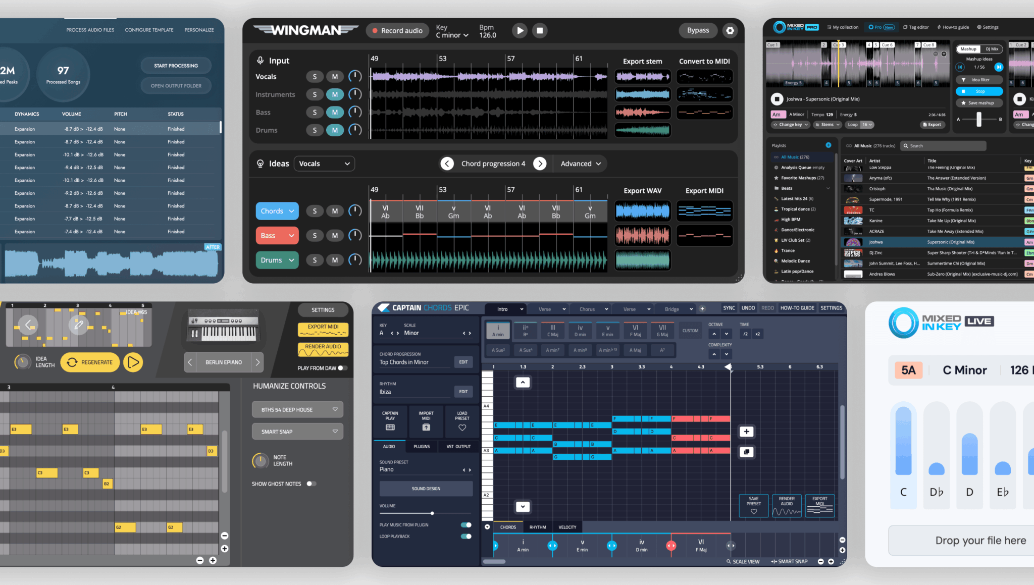Click Wingman play button
Viewport: 1034px width, 585px height.
[520, 30]
